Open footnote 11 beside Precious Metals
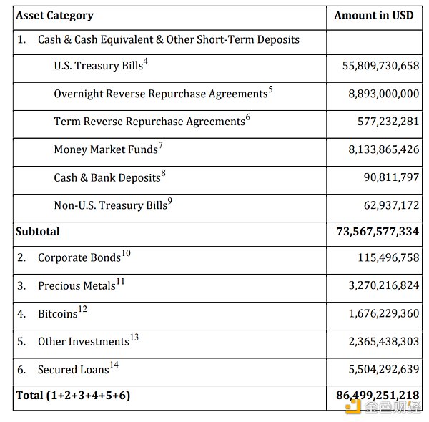This screenshot has height=422, width=429. coord(120,281)
